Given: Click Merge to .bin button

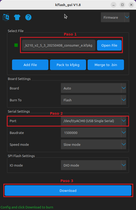Looking at the screenshot, I should (x=106, y=65).
